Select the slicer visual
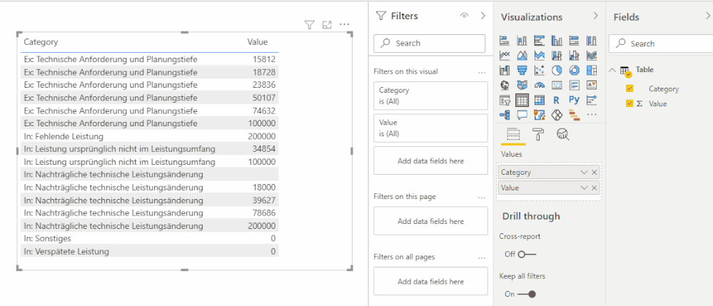Viewport: 713px width, 306px height. 505,100
